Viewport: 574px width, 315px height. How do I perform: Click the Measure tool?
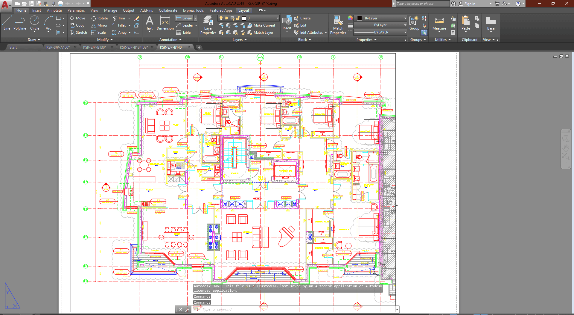point(439,23)
